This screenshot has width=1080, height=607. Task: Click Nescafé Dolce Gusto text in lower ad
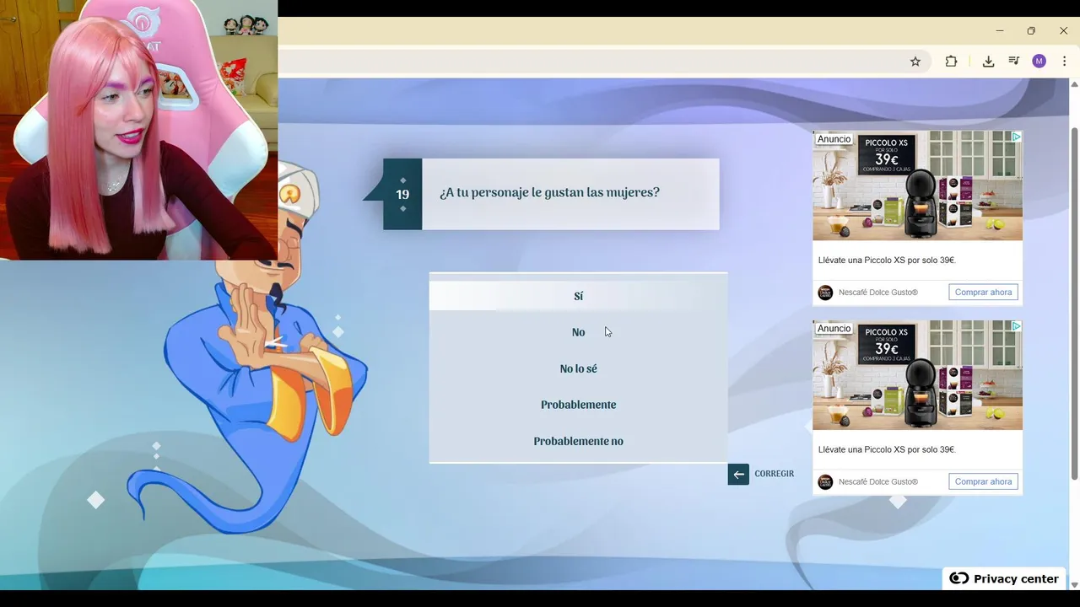click(878, 481)
